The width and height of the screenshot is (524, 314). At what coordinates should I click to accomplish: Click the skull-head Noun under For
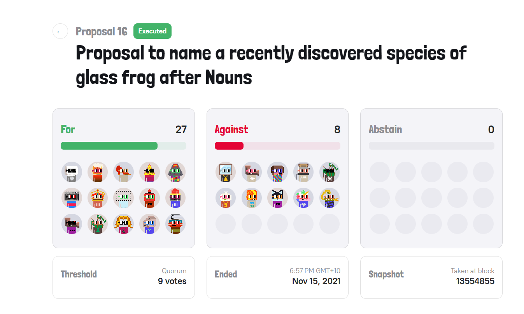72,172
